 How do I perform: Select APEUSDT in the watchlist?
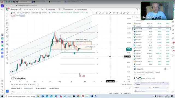coord(151,34)
